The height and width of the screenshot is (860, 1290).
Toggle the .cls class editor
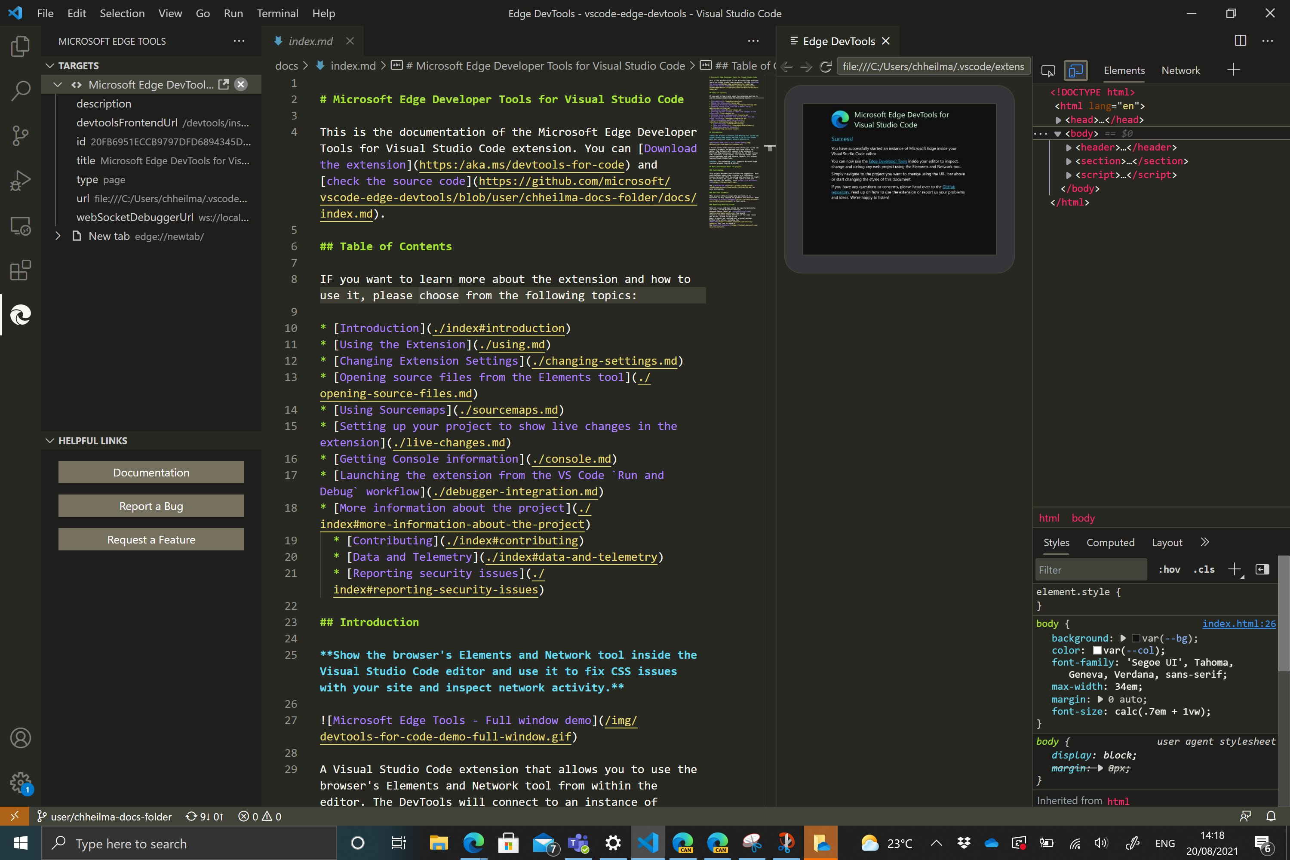(1204, 569)
